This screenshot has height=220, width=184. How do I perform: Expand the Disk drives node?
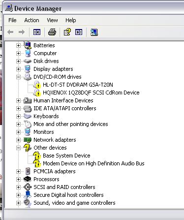18,61
